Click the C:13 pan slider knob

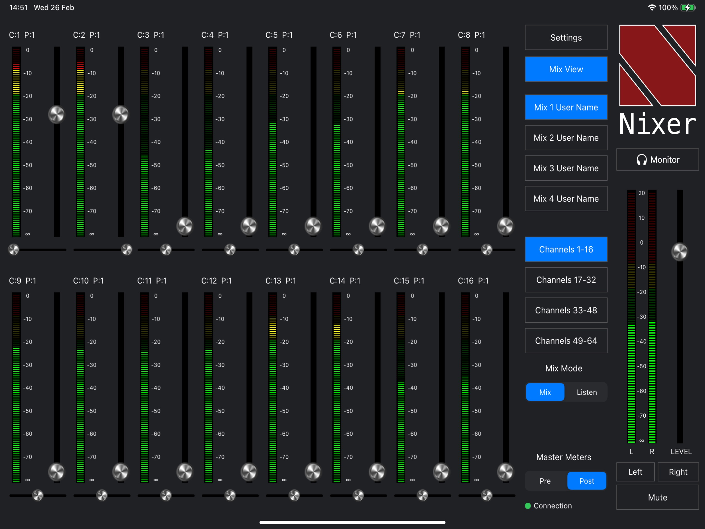click(294, 495)
